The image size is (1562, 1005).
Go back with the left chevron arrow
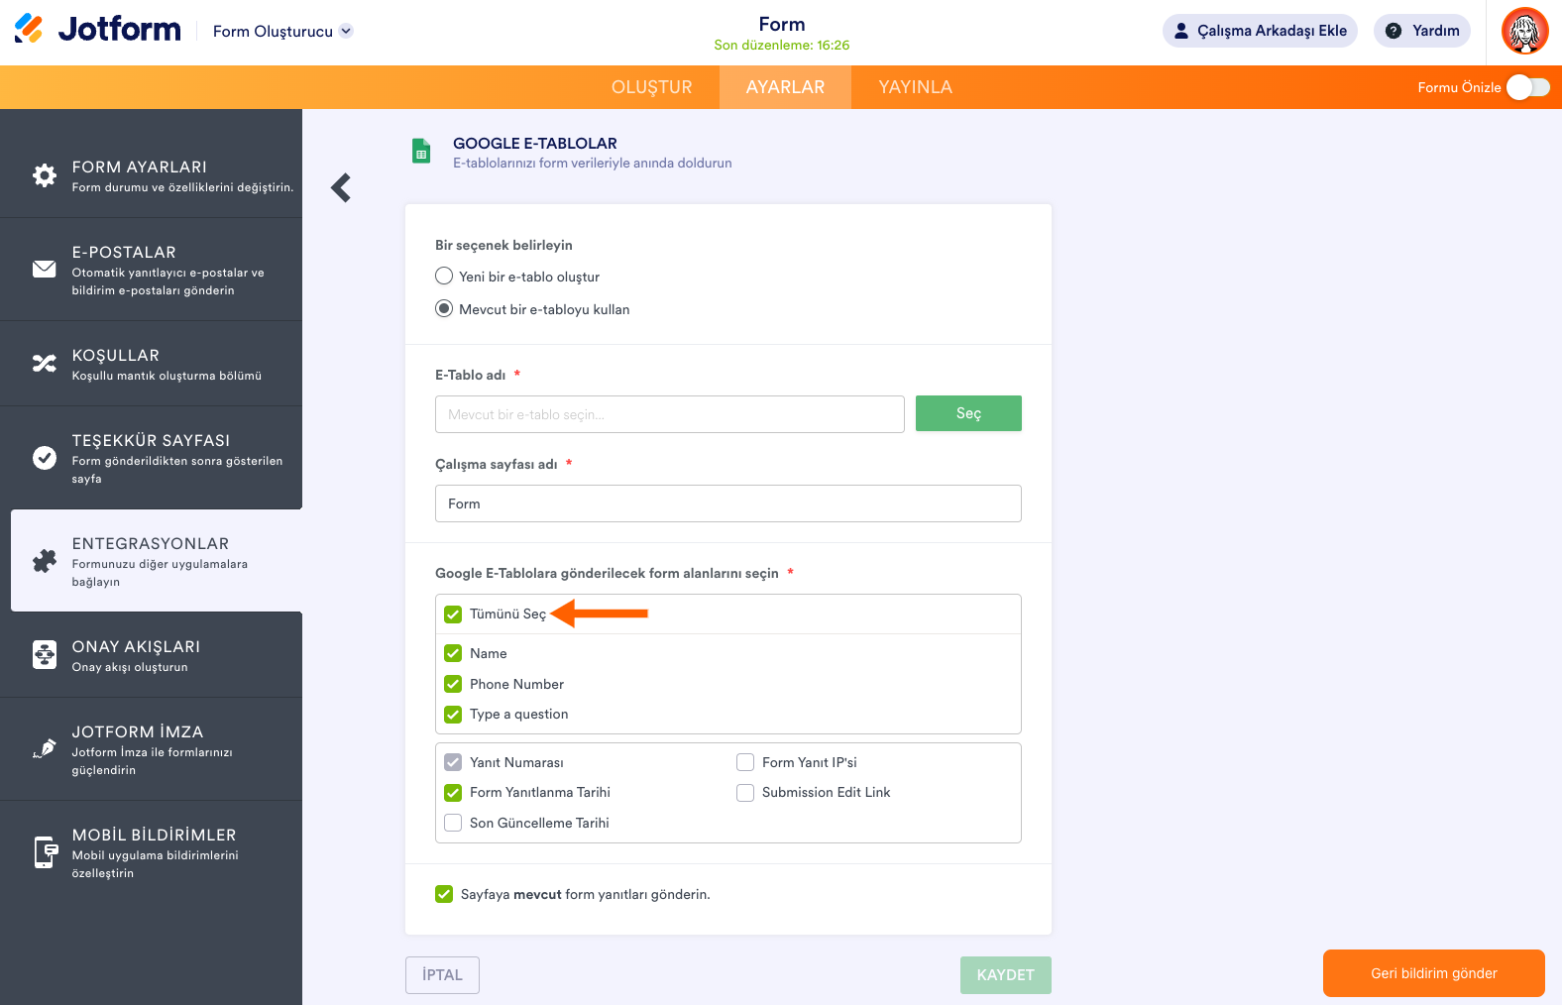pos(341,187)
